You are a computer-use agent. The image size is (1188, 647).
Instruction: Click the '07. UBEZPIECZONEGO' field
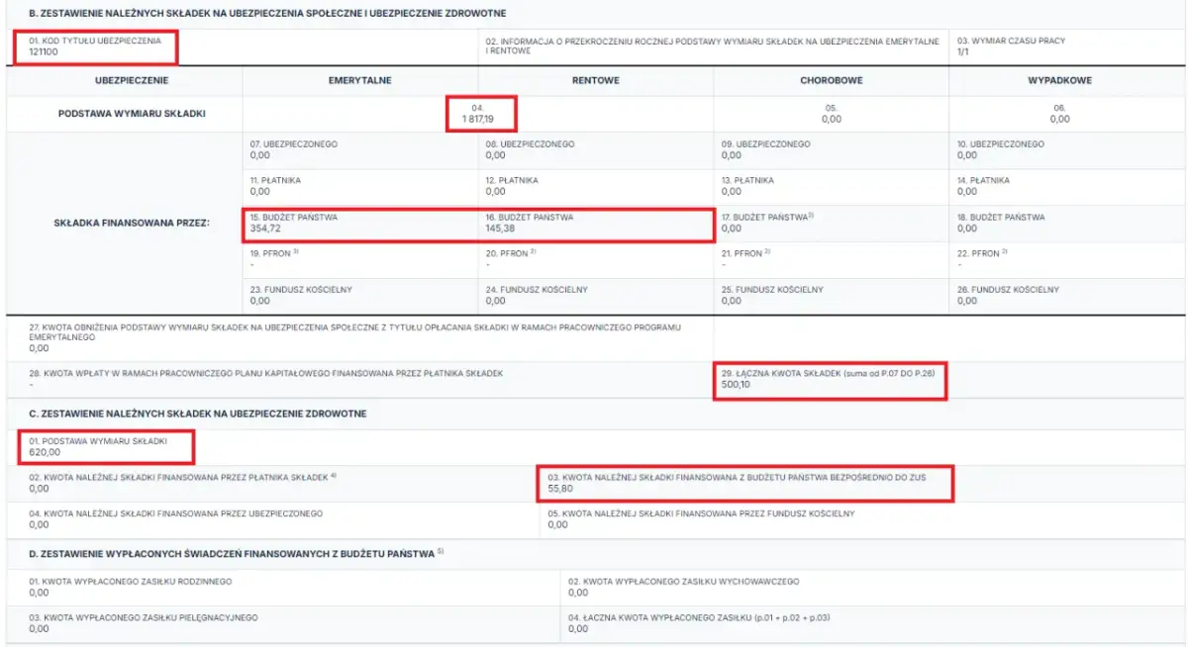click(x=360, y=149)
